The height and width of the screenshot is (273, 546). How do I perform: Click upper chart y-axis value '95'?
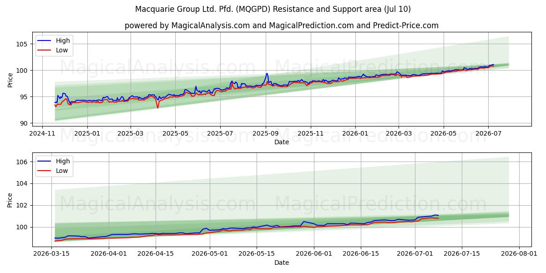click(x=25, y=97)
